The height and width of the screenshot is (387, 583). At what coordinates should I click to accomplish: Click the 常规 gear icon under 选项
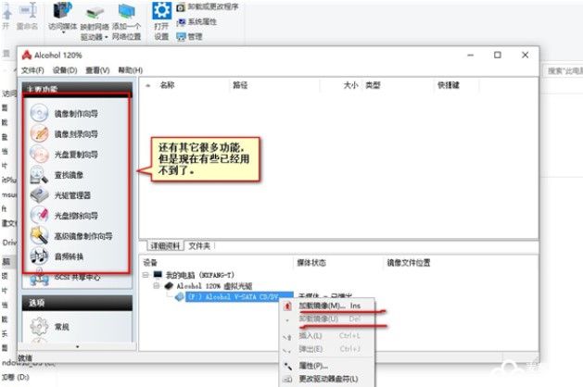click(x=39, y=327)
